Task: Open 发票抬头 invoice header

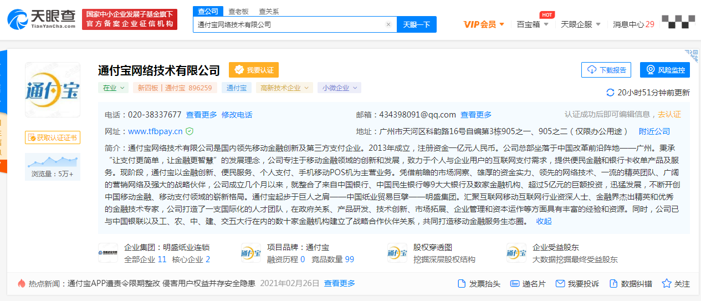Action: click(x=479, y=284)
